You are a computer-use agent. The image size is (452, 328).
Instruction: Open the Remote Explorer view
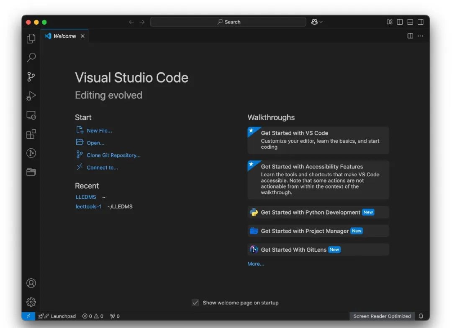pos(31,115)
